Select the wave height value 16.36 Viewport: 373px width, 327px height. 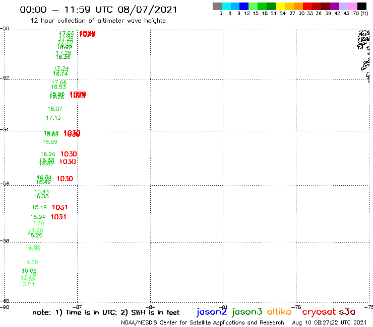[x=63, y=57]
